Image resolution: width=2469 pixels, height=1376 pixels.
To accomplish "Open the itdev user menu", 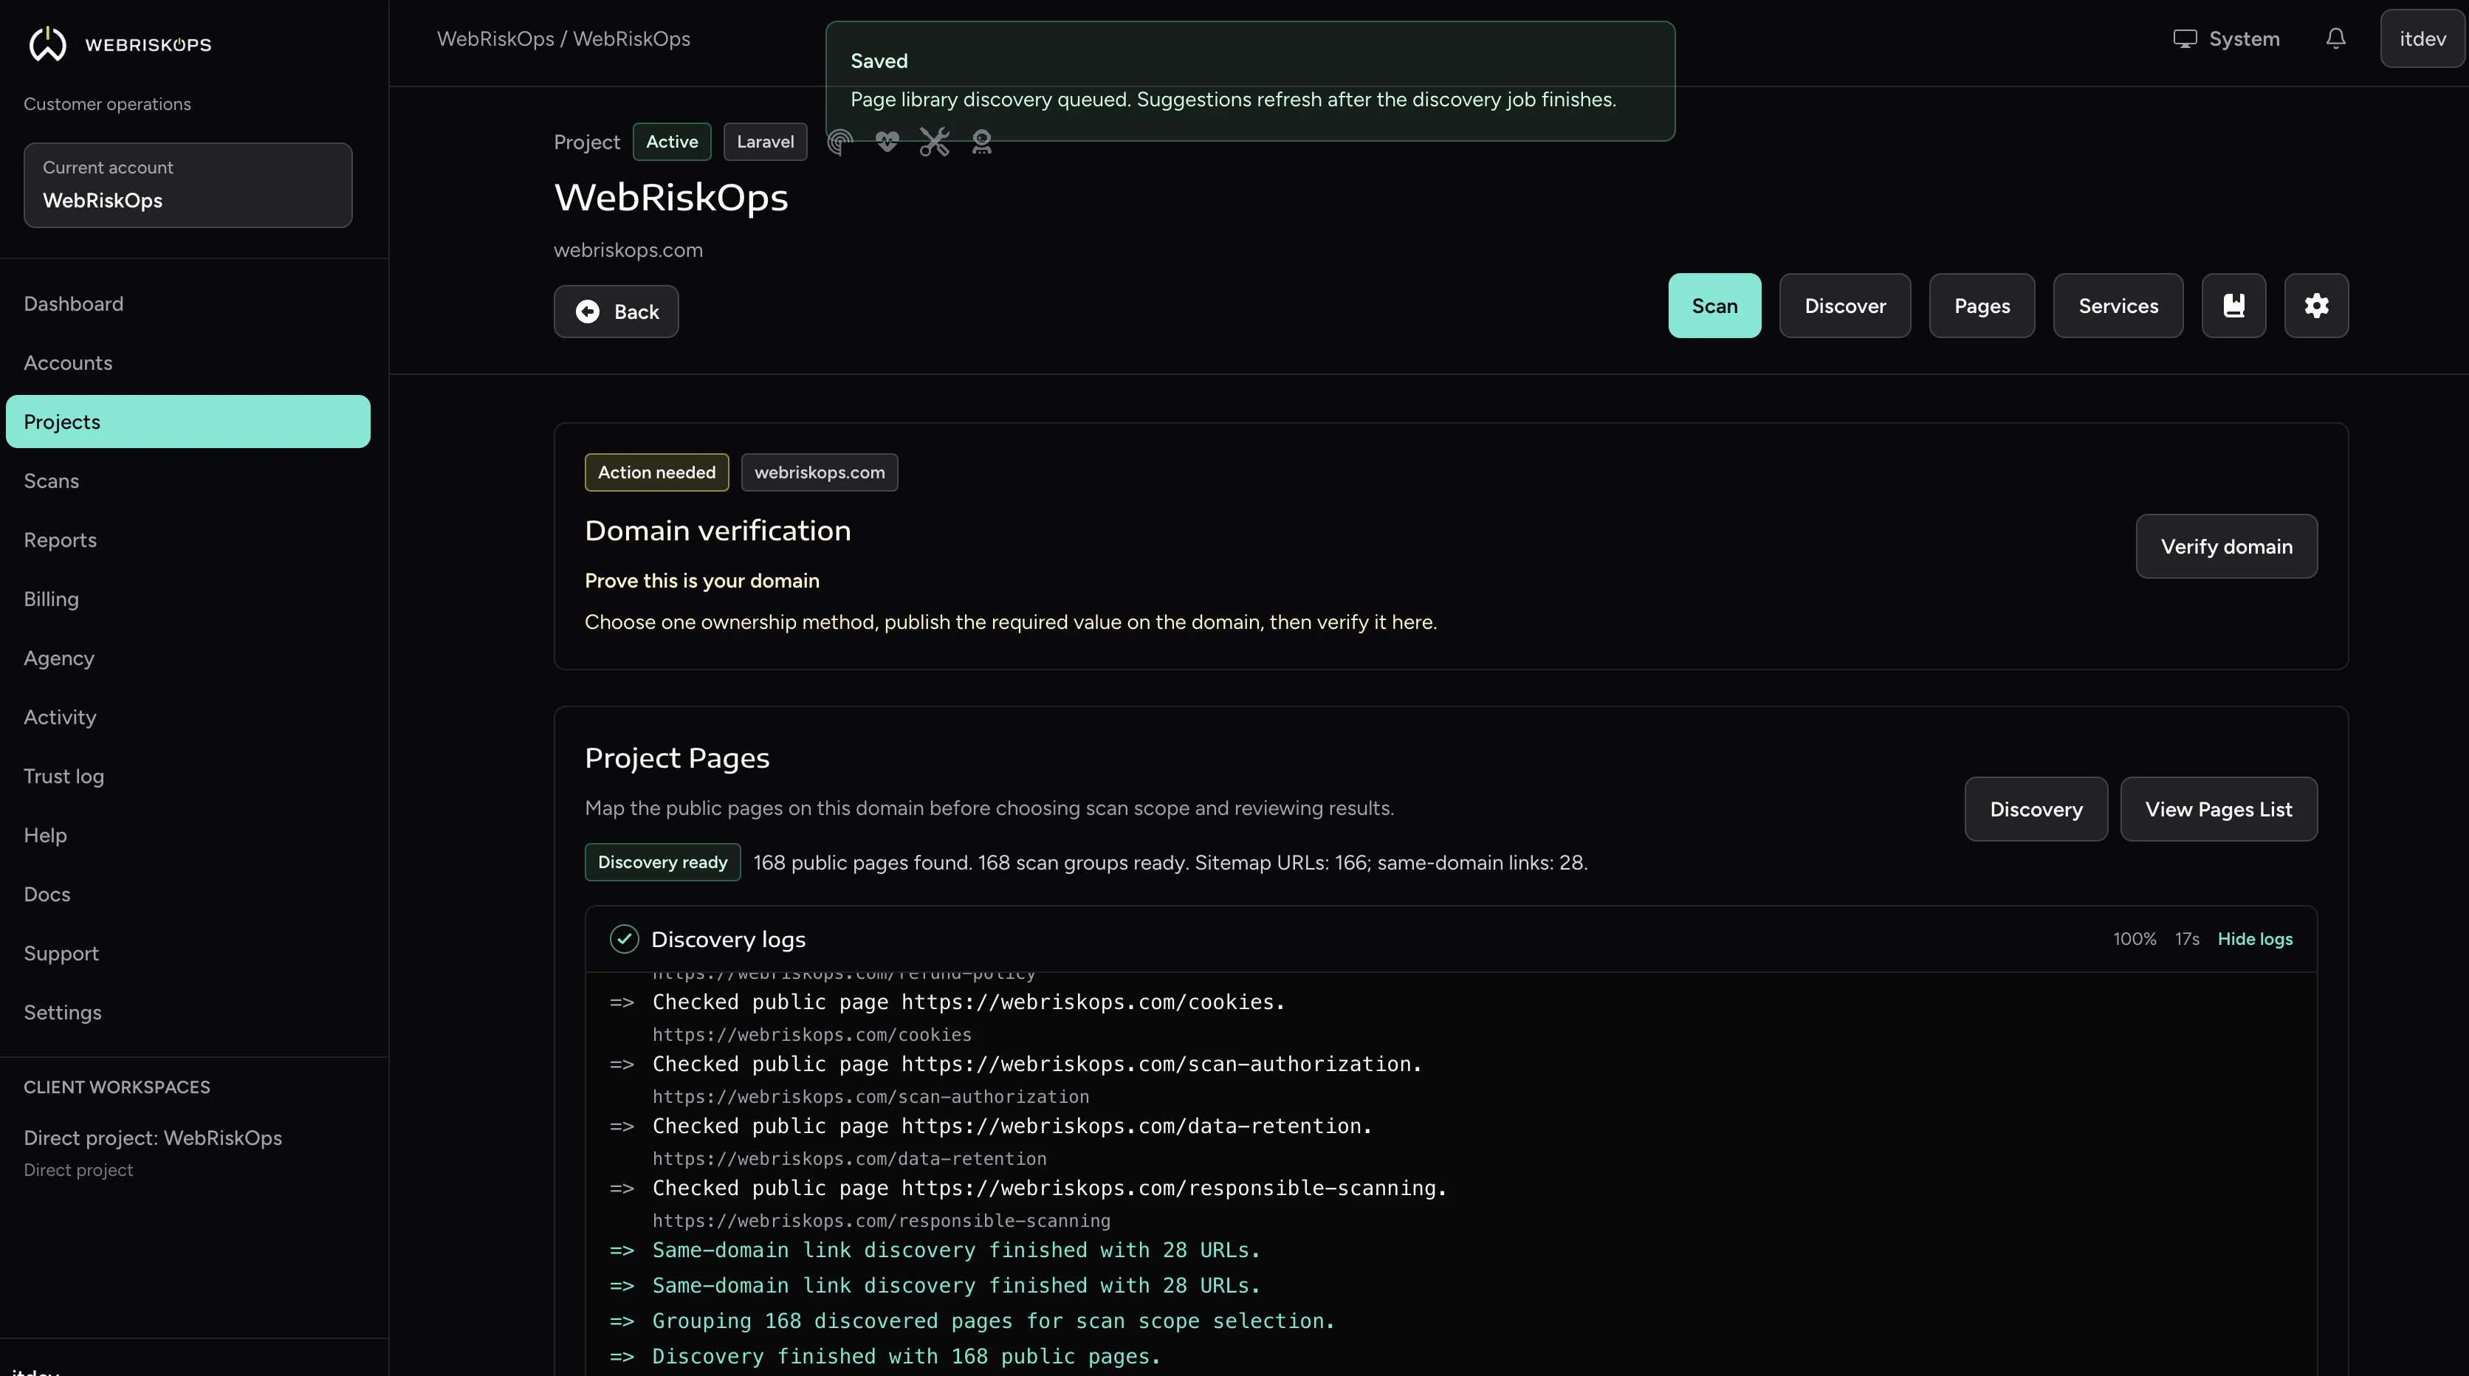I will coord(2422,38).
